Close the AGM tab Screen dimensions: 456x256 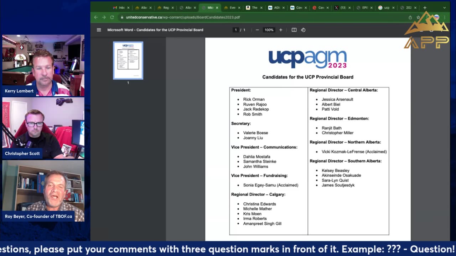tap(283, 7)
